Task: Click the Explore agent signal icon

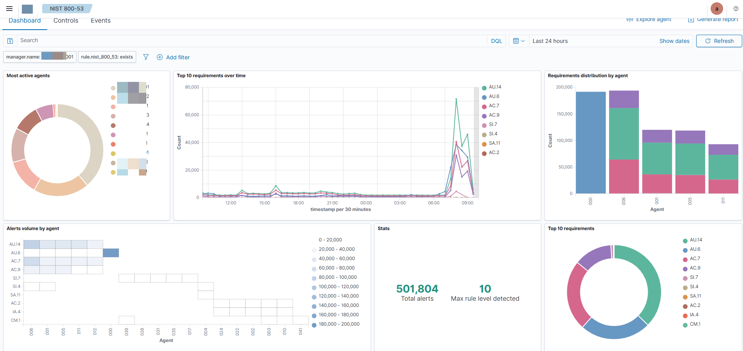Action: [629, 19]
